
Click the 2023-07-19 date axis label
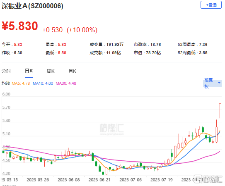(x=162, y=180)
